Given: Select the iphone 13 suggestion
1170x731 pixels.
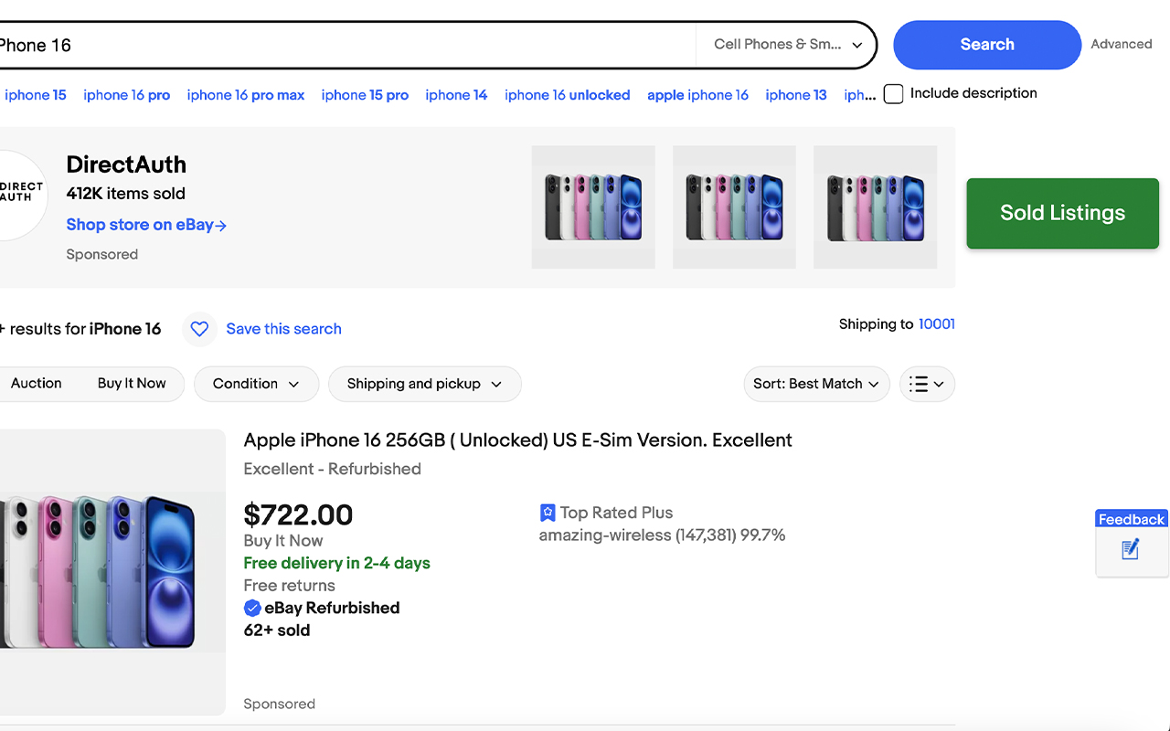Looking at the screenshot, I should pyautogui.click(x=796, y=95).
